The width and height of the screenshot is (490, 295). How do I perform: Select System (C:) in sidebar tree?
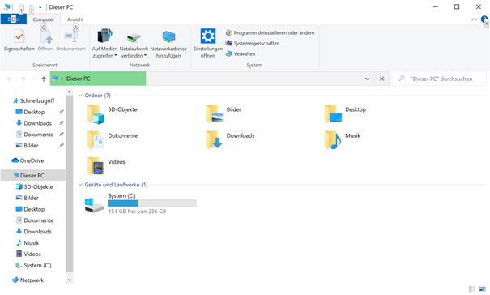coord(33,265)
